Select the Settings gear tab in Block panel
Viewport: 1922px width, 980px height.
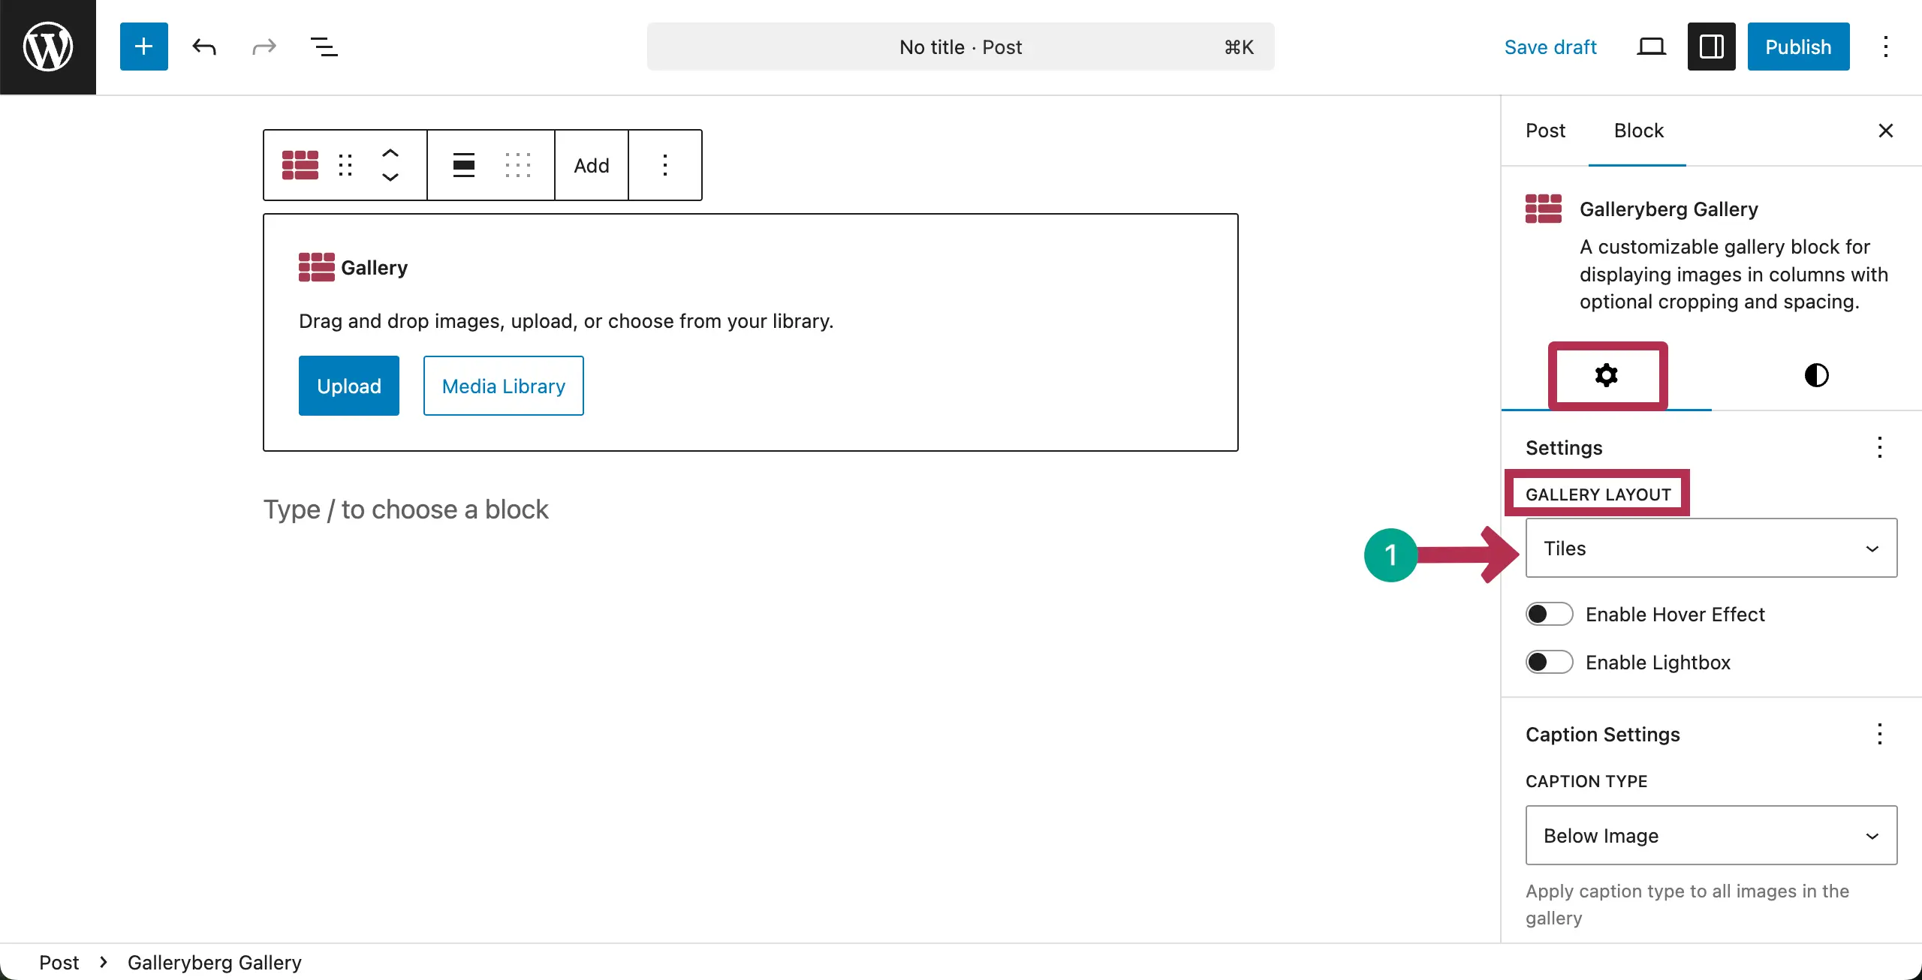[x=1607, y=375]
